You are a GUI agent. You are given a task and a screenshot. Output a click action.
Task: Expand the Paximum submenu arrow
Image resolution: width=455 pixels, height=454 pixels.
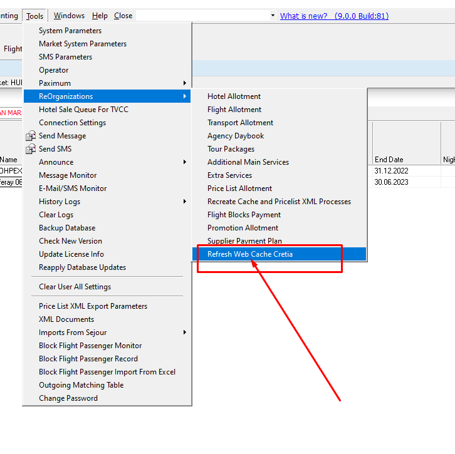click(x=185, y=83)
